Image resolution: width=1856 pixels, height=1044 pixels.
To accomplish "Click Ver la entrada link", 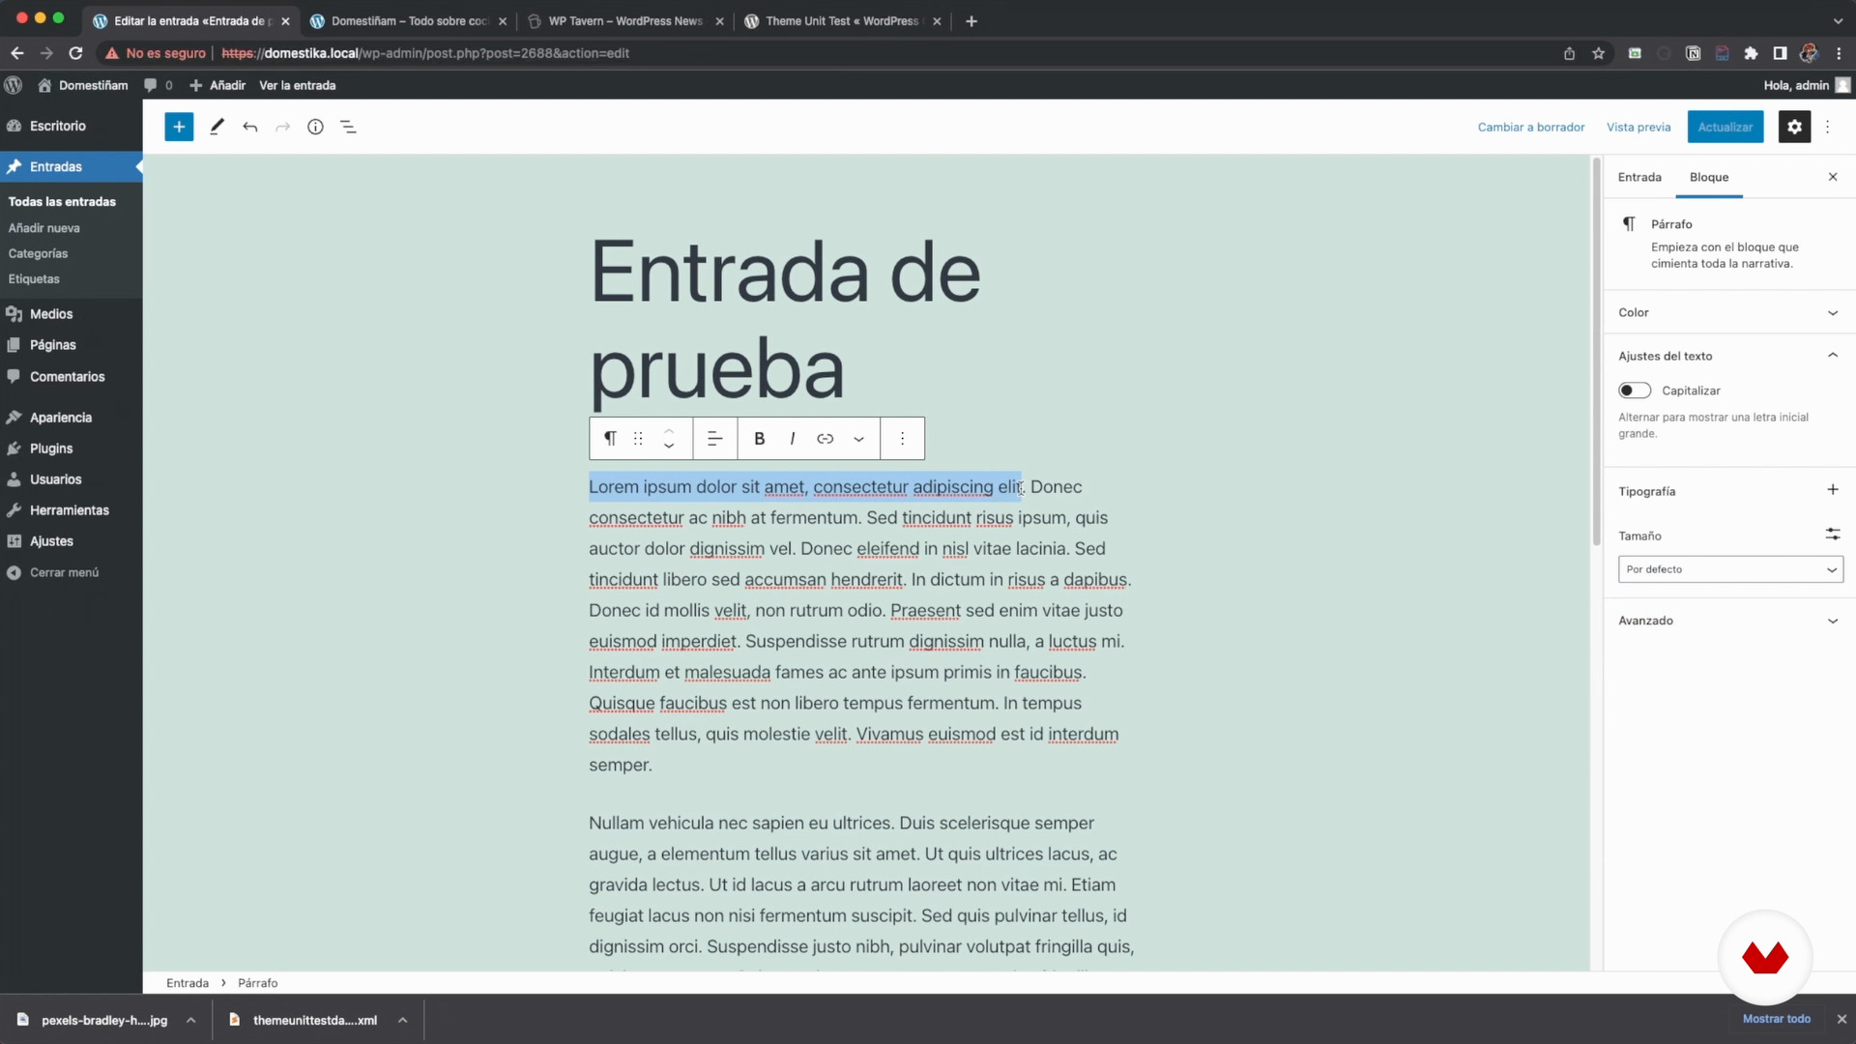I will (297, 85).
